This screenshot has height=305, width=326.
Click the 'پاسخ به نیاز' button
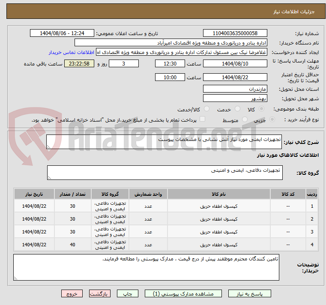[x=250, y=294]
